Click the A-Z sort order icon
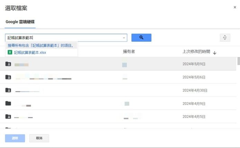 (x=225, y=38)
